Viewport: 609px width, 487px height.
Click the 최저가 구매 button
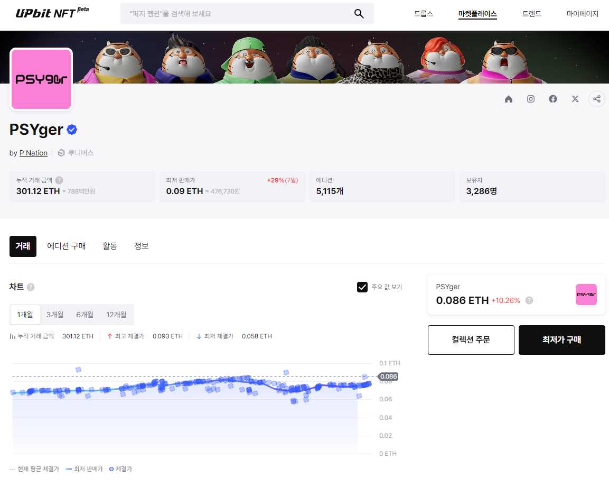click(x=561, y=340)
